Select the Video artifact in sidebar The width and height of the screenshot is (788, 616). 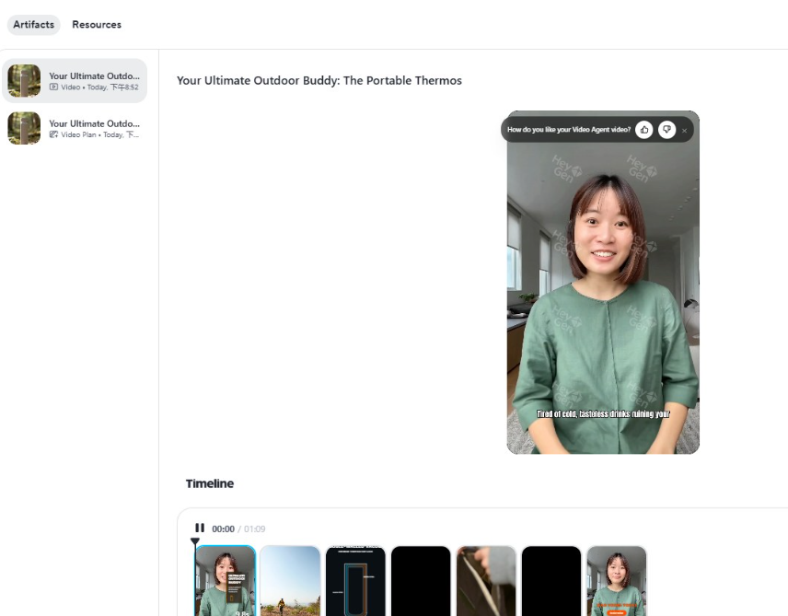[x=75, y=81]
